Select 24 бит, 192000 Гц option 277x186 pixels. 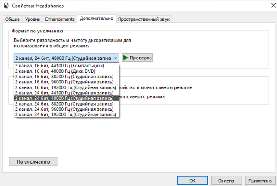66,115
